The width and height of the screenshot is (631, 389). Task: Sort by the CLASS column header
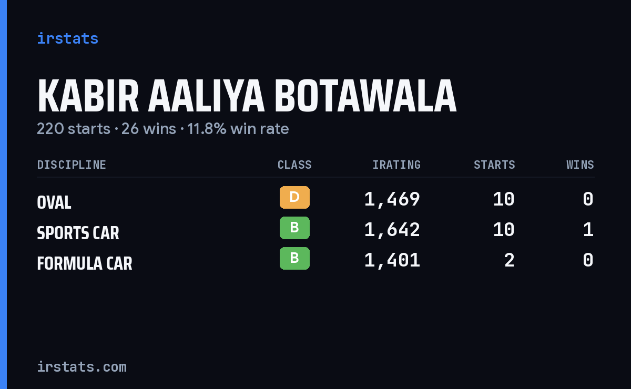(x=294, y=165)
